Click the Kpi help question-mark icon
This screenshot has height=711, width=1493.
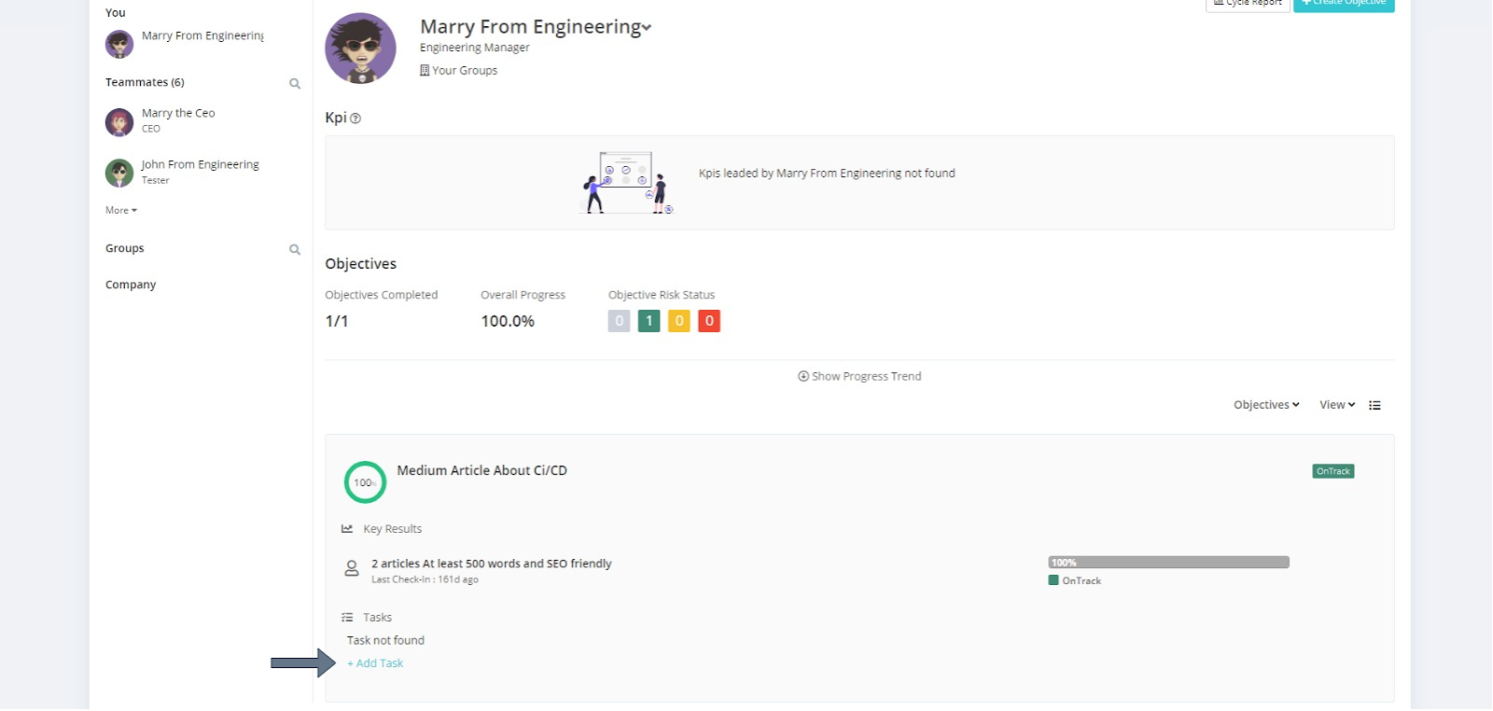[x=356, y=118]
